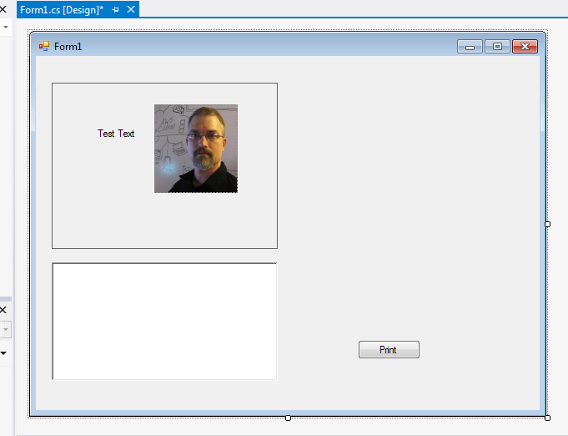Click inside the empty white text box
This screenshot has height=436, width=568.
[164, 322]
